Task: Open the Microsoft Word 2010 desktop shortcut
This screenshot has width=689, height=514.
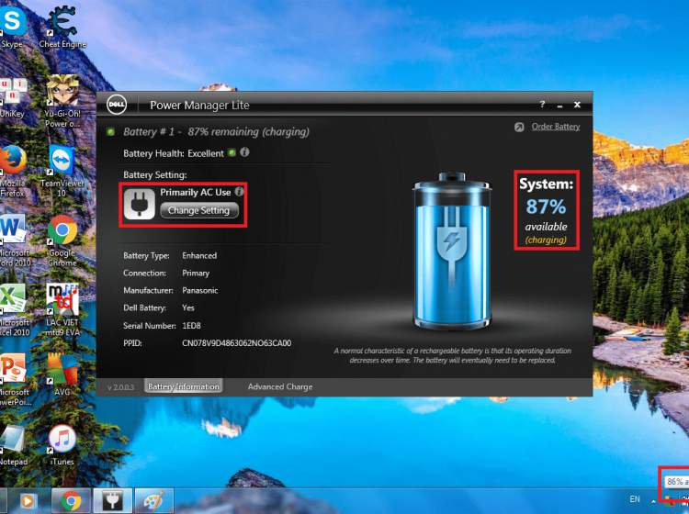Action: tap(13, 240)
